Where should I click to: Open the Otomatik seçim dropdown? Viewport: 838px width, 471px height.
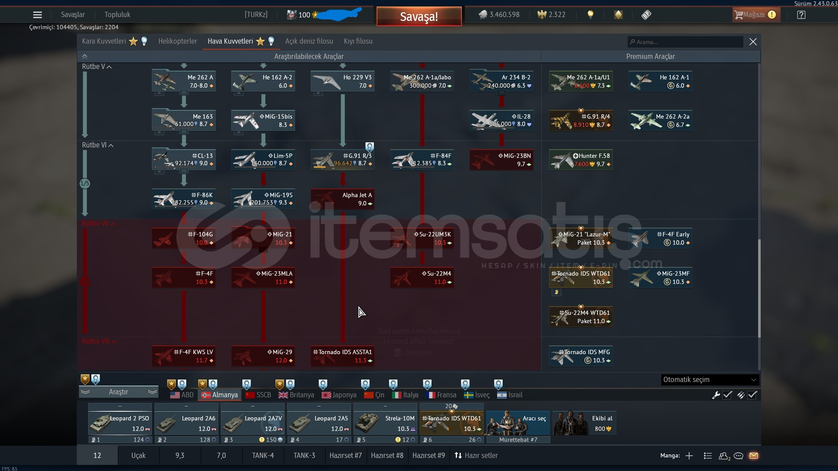(710, 380)
